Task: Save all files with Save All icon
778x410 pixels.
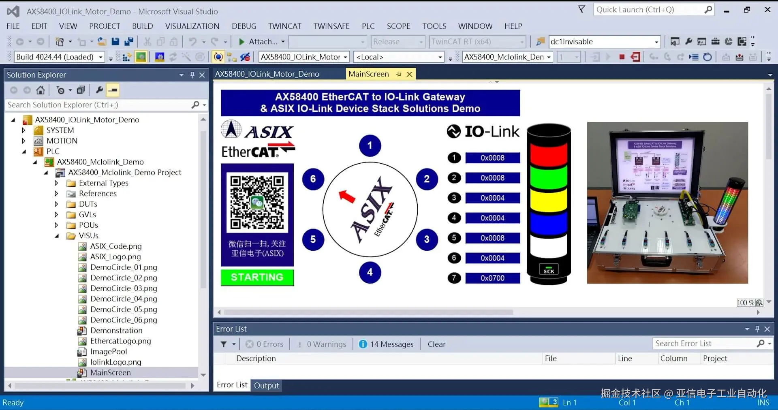Action: (129, 41)
